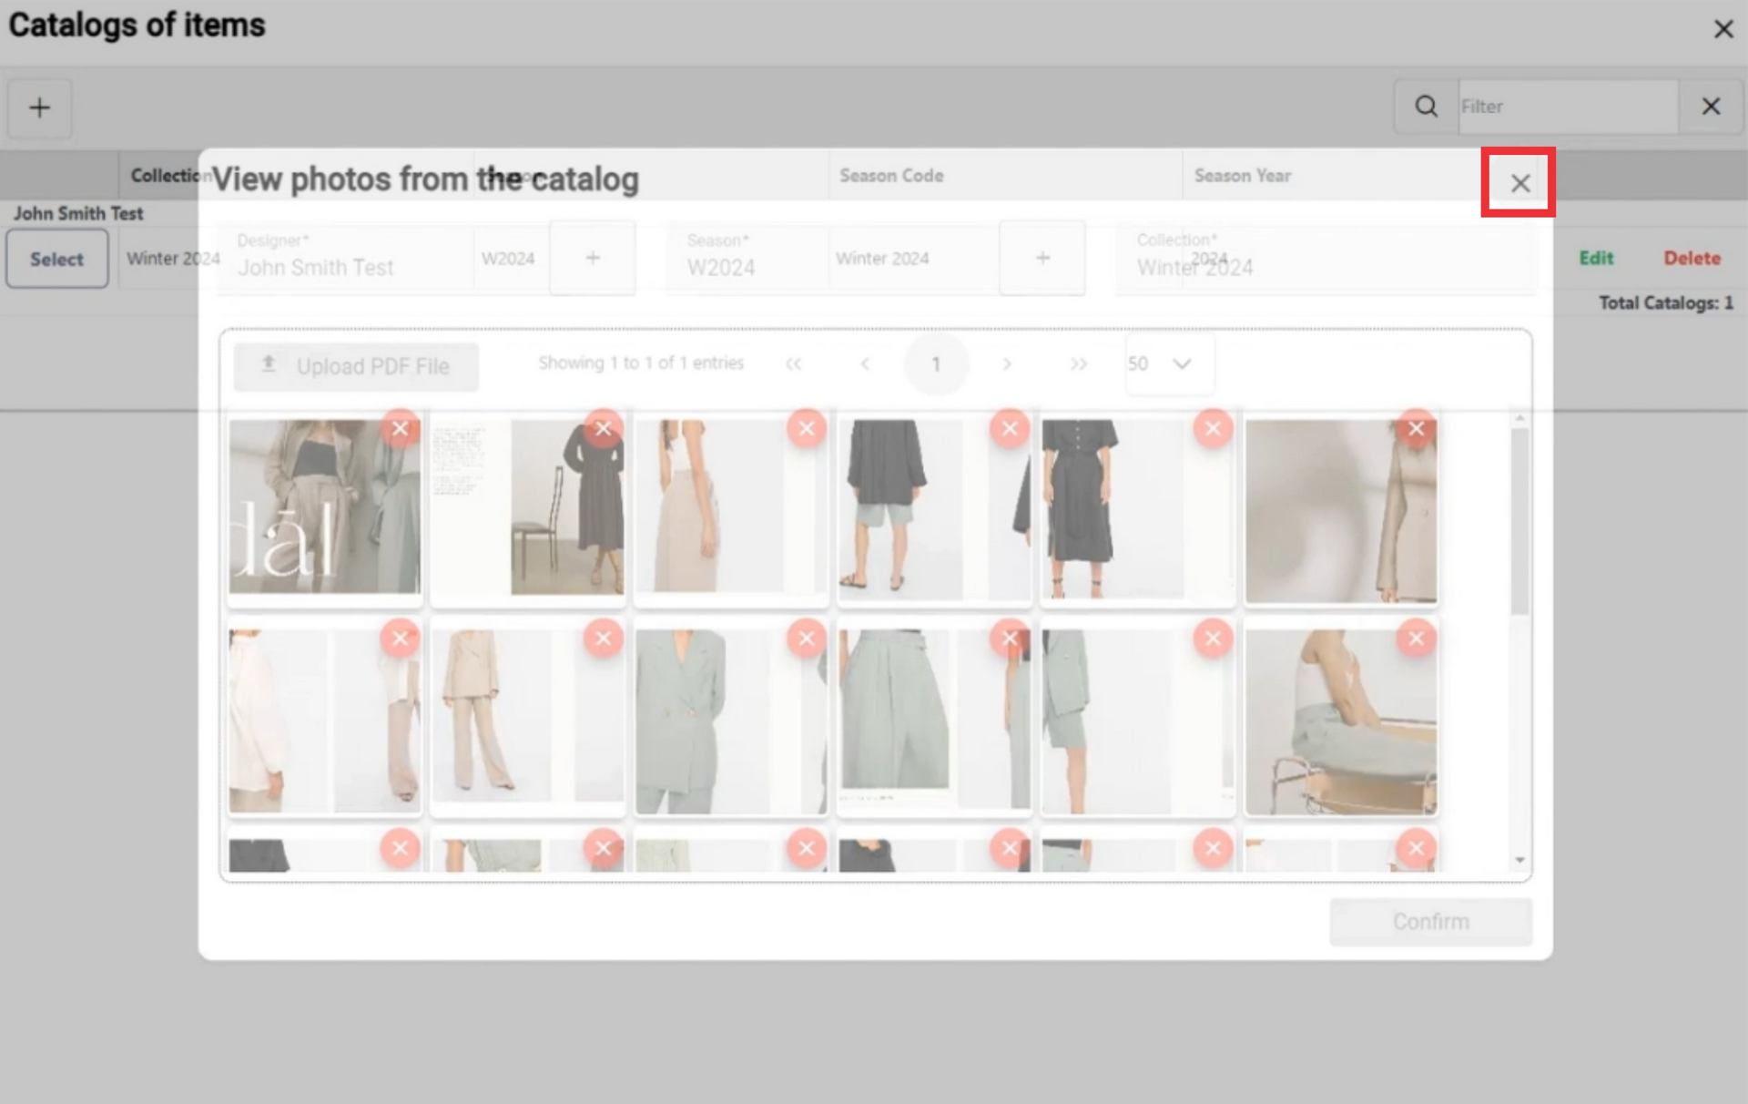Upload a PDF file to catalog
The width and height of the screenshot is (1748, 1104).
356,366
